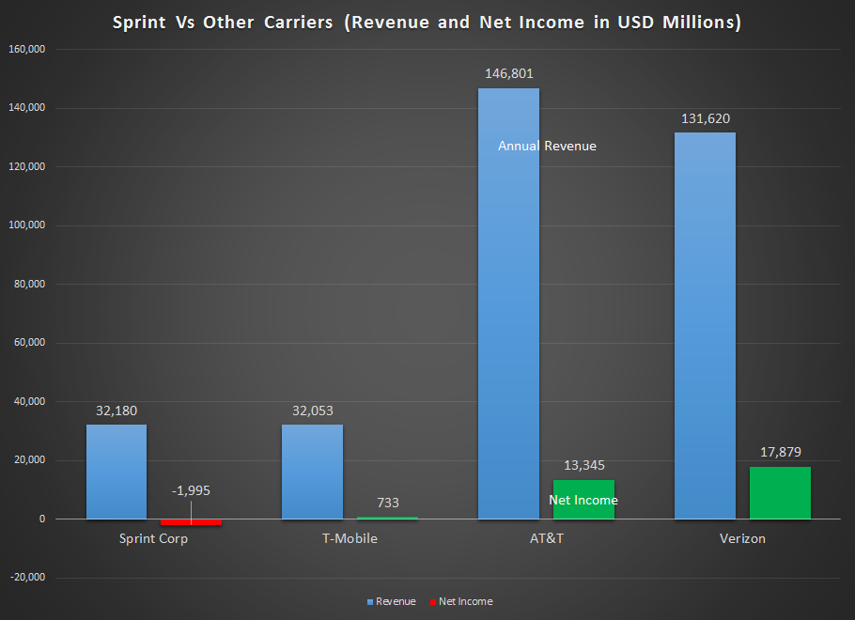
Task: Click the 13,345 data label
Action: coord(584,466)
